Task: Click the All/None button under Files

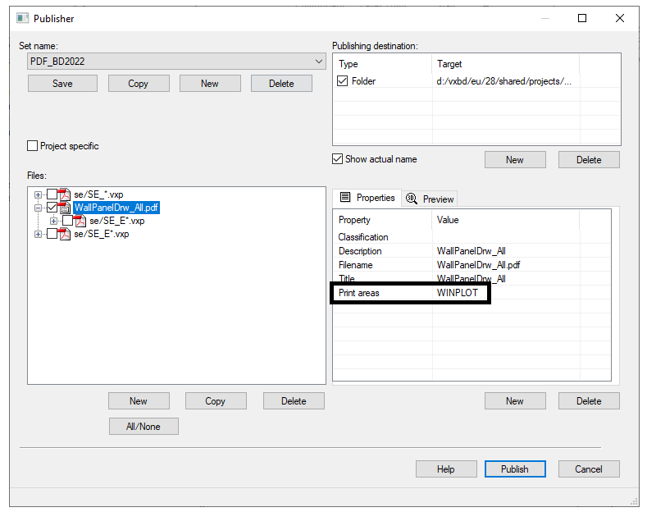Action: pyautogui.click(x=144, y=427)
